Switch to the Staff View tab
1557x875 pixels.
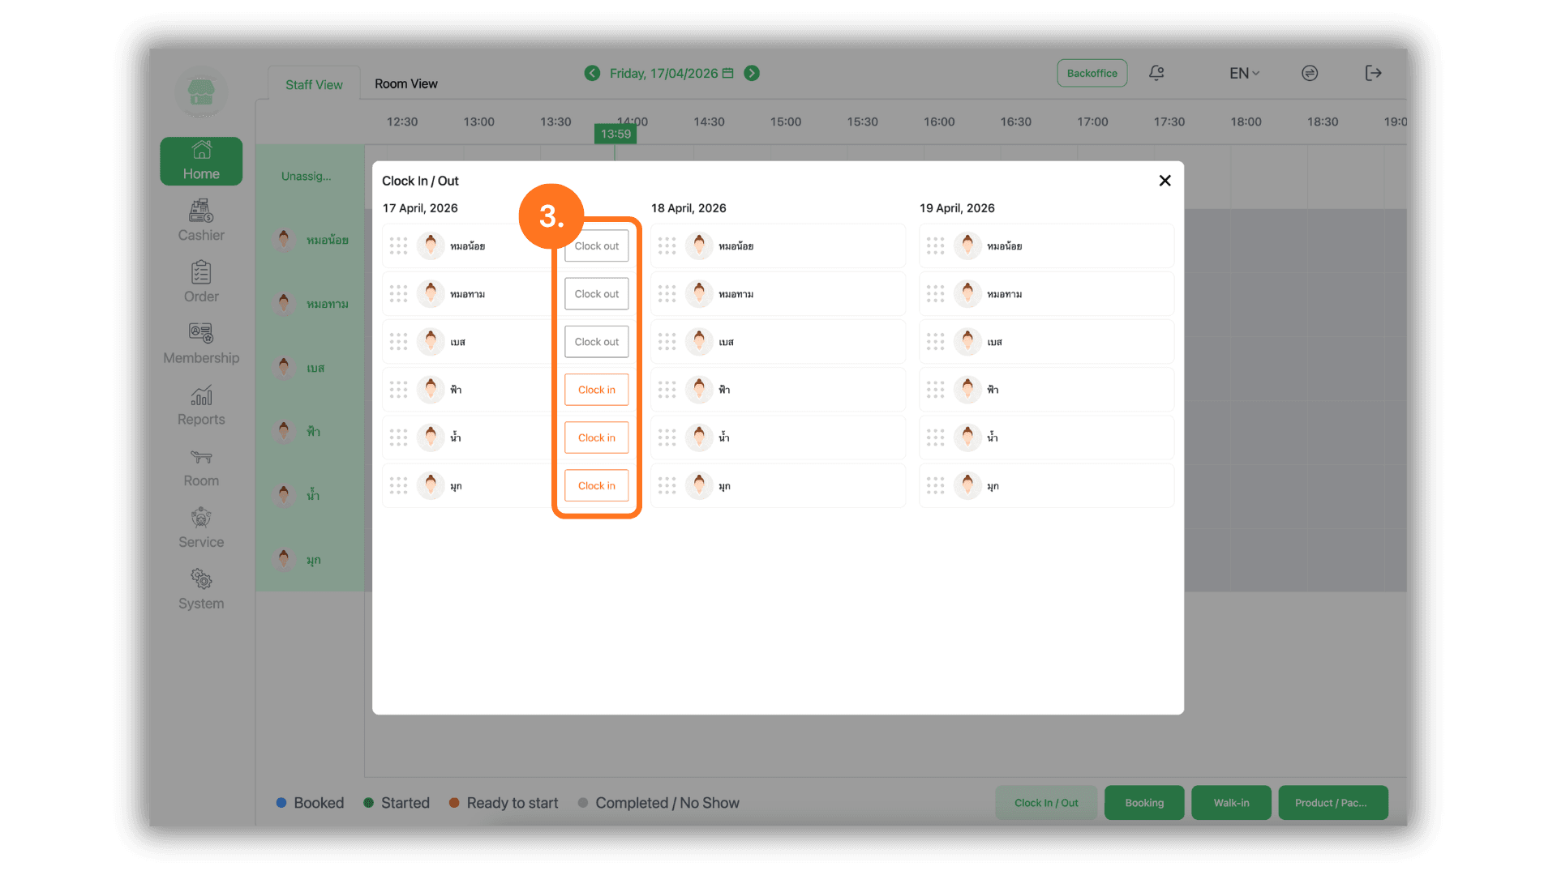(314, 84)
